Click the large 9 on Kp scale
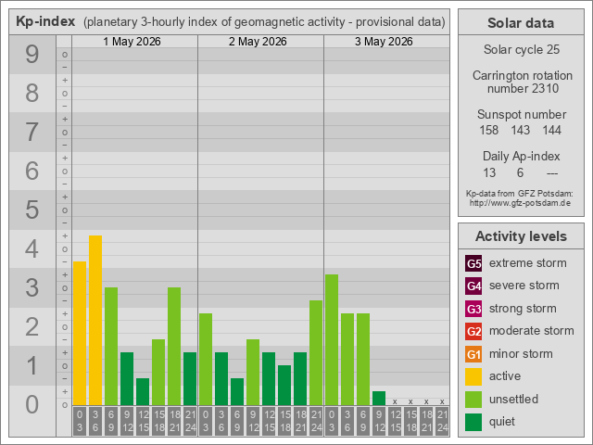 click(x=32, y=54)
